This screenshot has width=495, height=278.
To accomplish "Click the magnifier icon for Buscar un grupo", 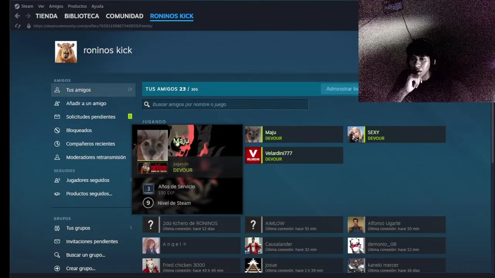I will click(57, 255).
